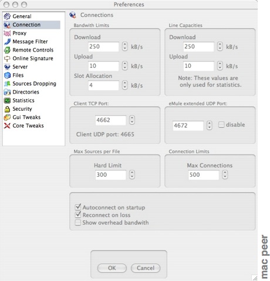The image size is (270, 281).
Task: Enable Show overhead bandwith
Action: [78, 222]
